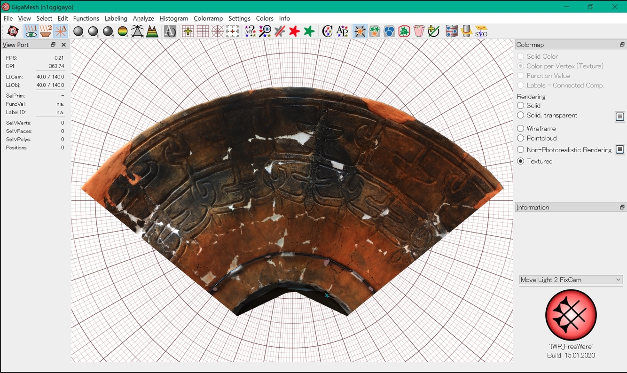Open the 'Move Light 2 FixCam' dropdown
The width and height of the screenshot is (627, 373).
pyautogui.click(x=571, y=280)
